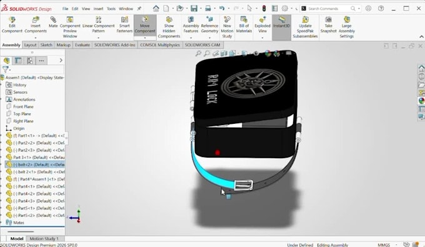Open Move Component dropdown arrow
The width and height of the screenshot is (425, 247).
tap(145, 38)
